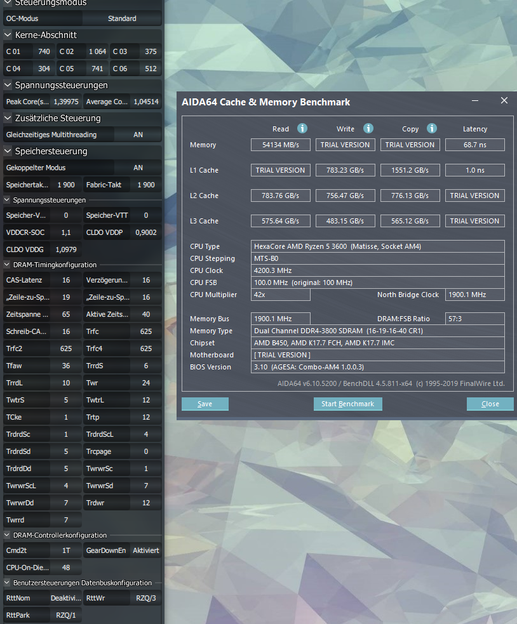
Task: Click the Speichertakt 1 900 value field
Action: [x=66, y=185]
